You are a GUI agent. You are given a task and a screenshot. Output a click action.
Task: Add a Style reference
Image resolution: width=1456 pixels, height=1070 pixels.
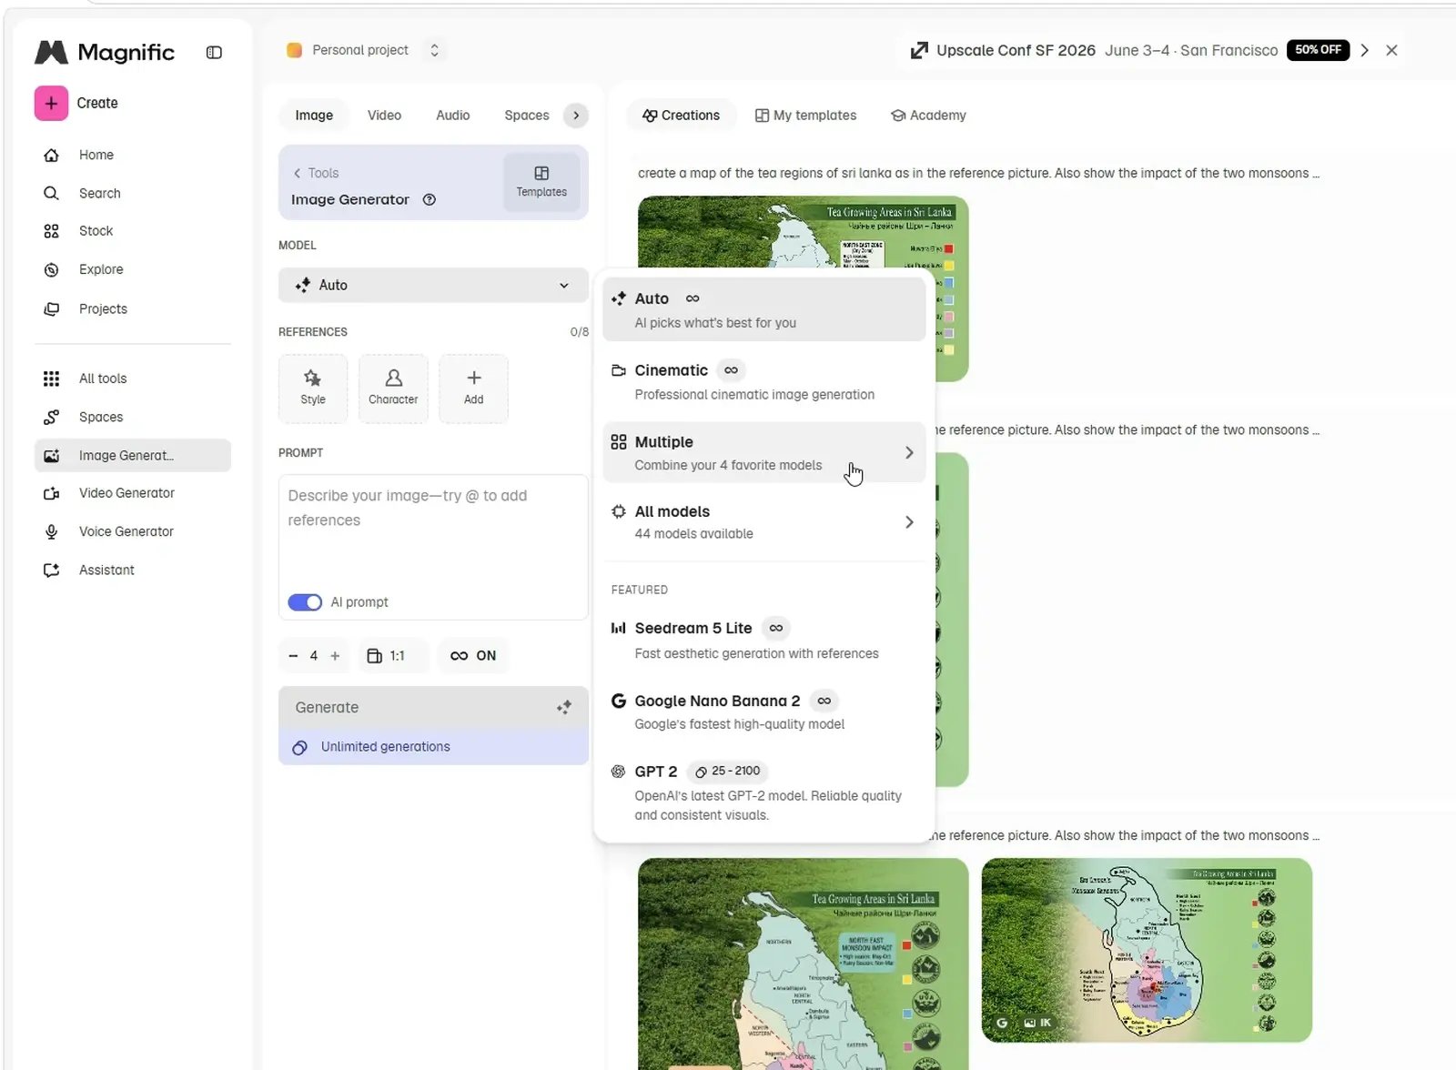[313, 389]
